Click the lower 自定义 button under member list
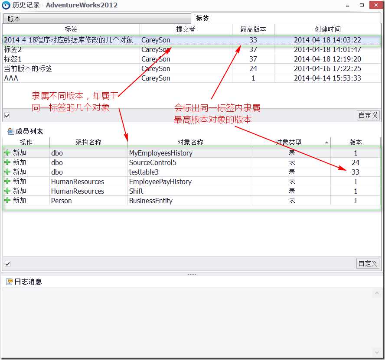 pyautogui.click(x=368, y=263)
